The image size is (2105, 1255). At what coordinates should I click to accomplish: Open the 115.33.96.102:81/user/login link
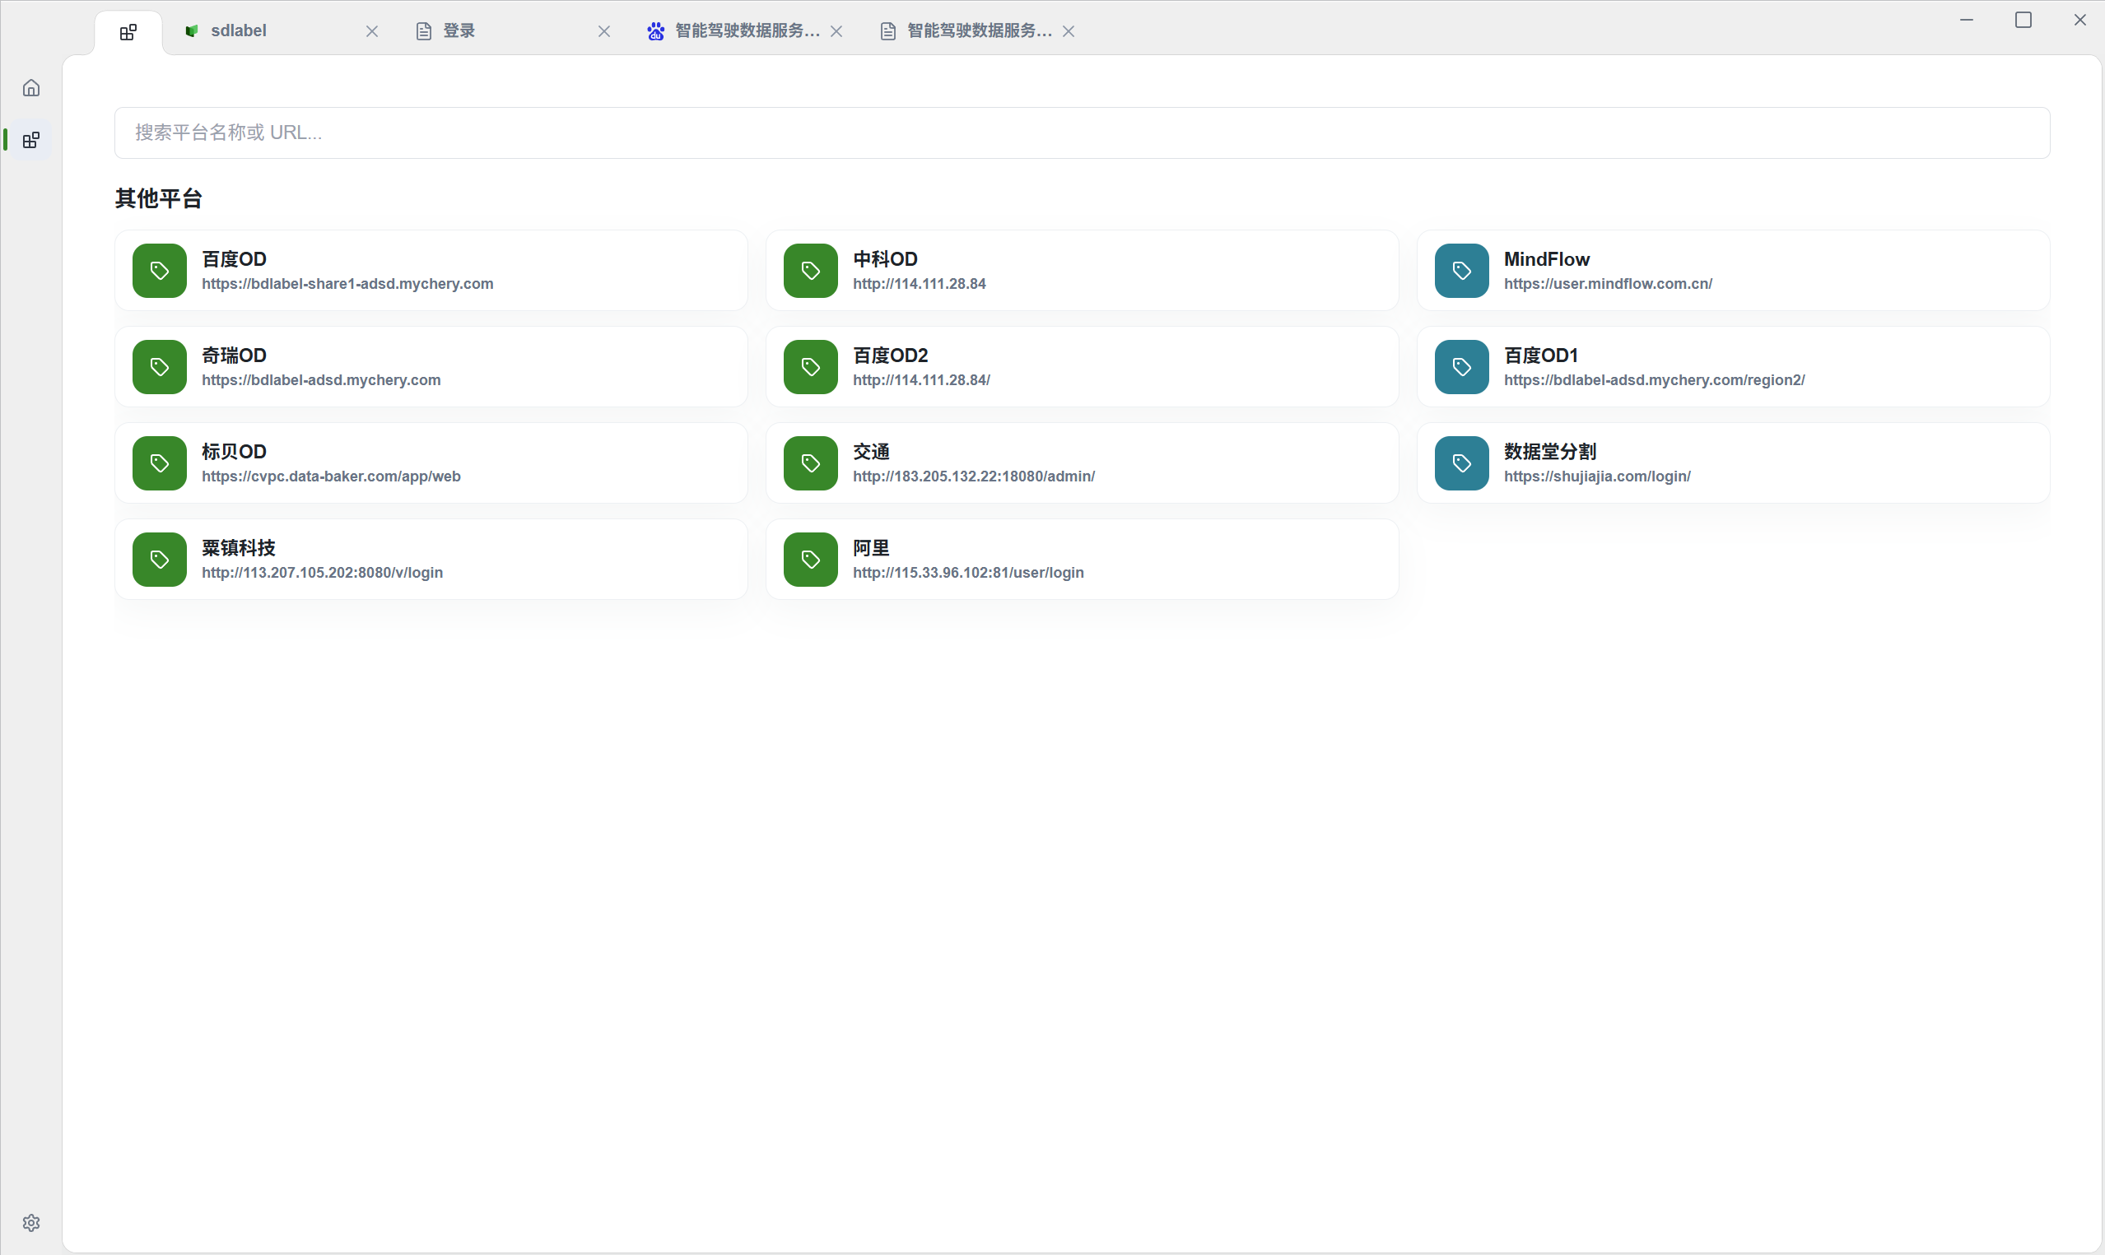point(968,574)
